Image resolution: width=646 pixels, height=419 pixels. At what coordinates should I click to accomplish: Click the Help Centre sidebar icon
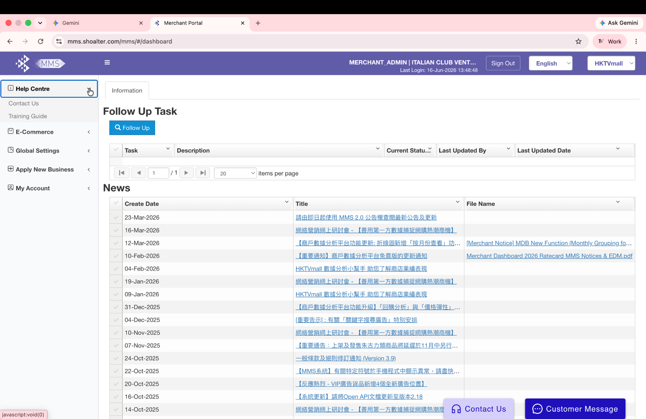click(10, 88)
